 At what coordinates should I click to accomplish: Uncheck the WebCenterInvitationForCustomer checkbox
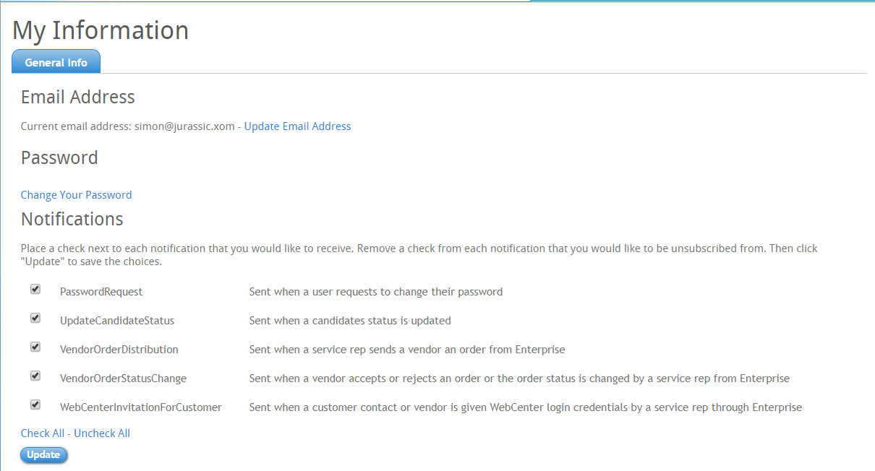click(x=35, y=405)
